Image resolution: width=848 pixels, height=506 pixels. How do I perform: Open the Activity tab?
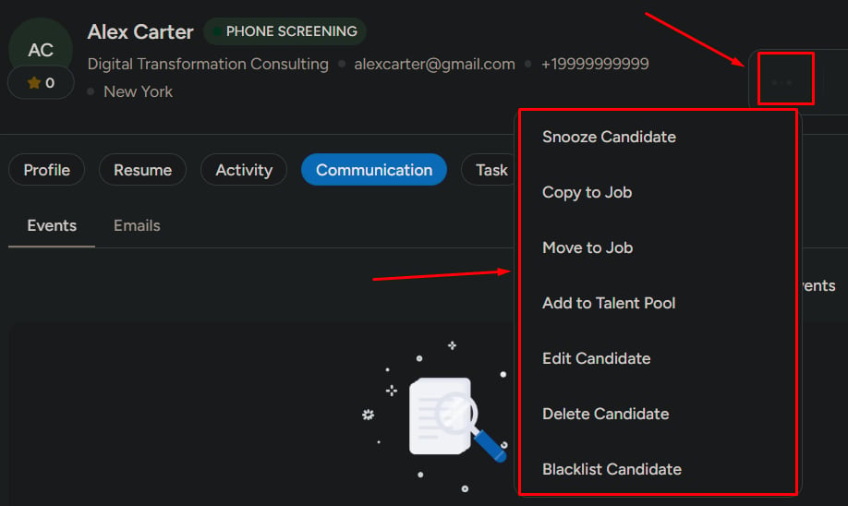tap(244, 170)
